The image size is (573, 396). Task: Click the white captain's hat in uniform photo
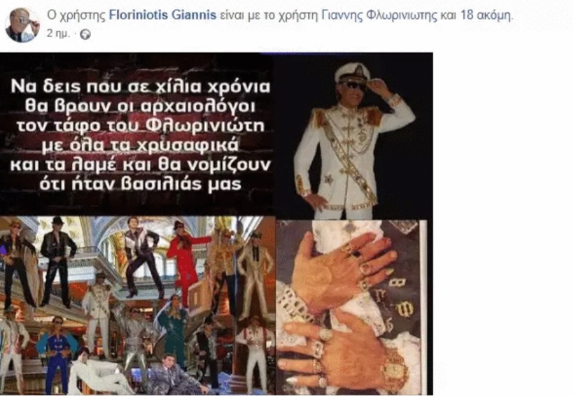pos(353,72)
